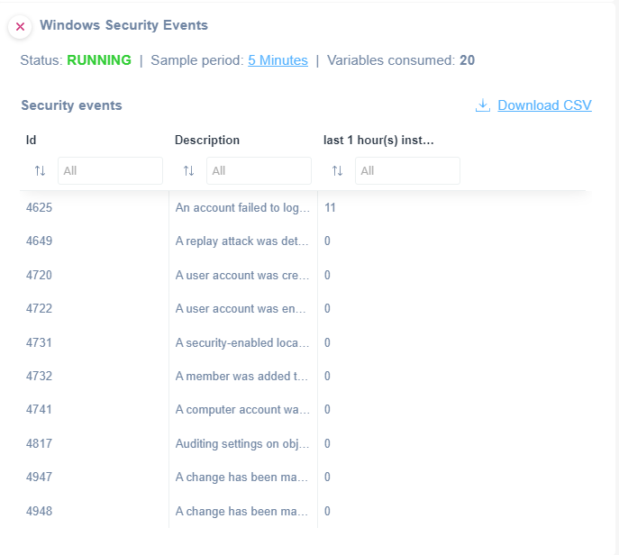The height and width of the screenshot is (555, 619).
Task: Click 'A security-enabled loca...' description
Action: (242, 342)
